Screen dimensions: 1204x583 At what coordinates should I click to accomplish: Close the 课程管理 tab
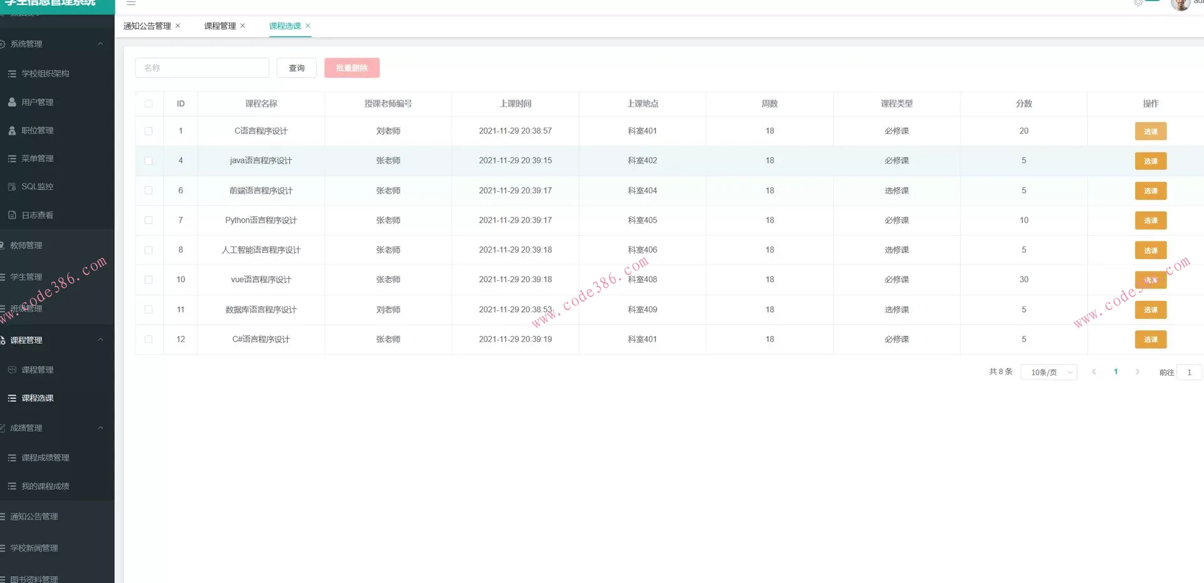pos(243,26)
